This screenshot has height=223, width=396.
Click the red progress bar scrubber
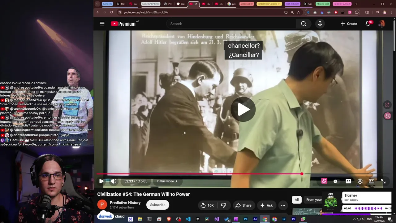pos(302,174)
